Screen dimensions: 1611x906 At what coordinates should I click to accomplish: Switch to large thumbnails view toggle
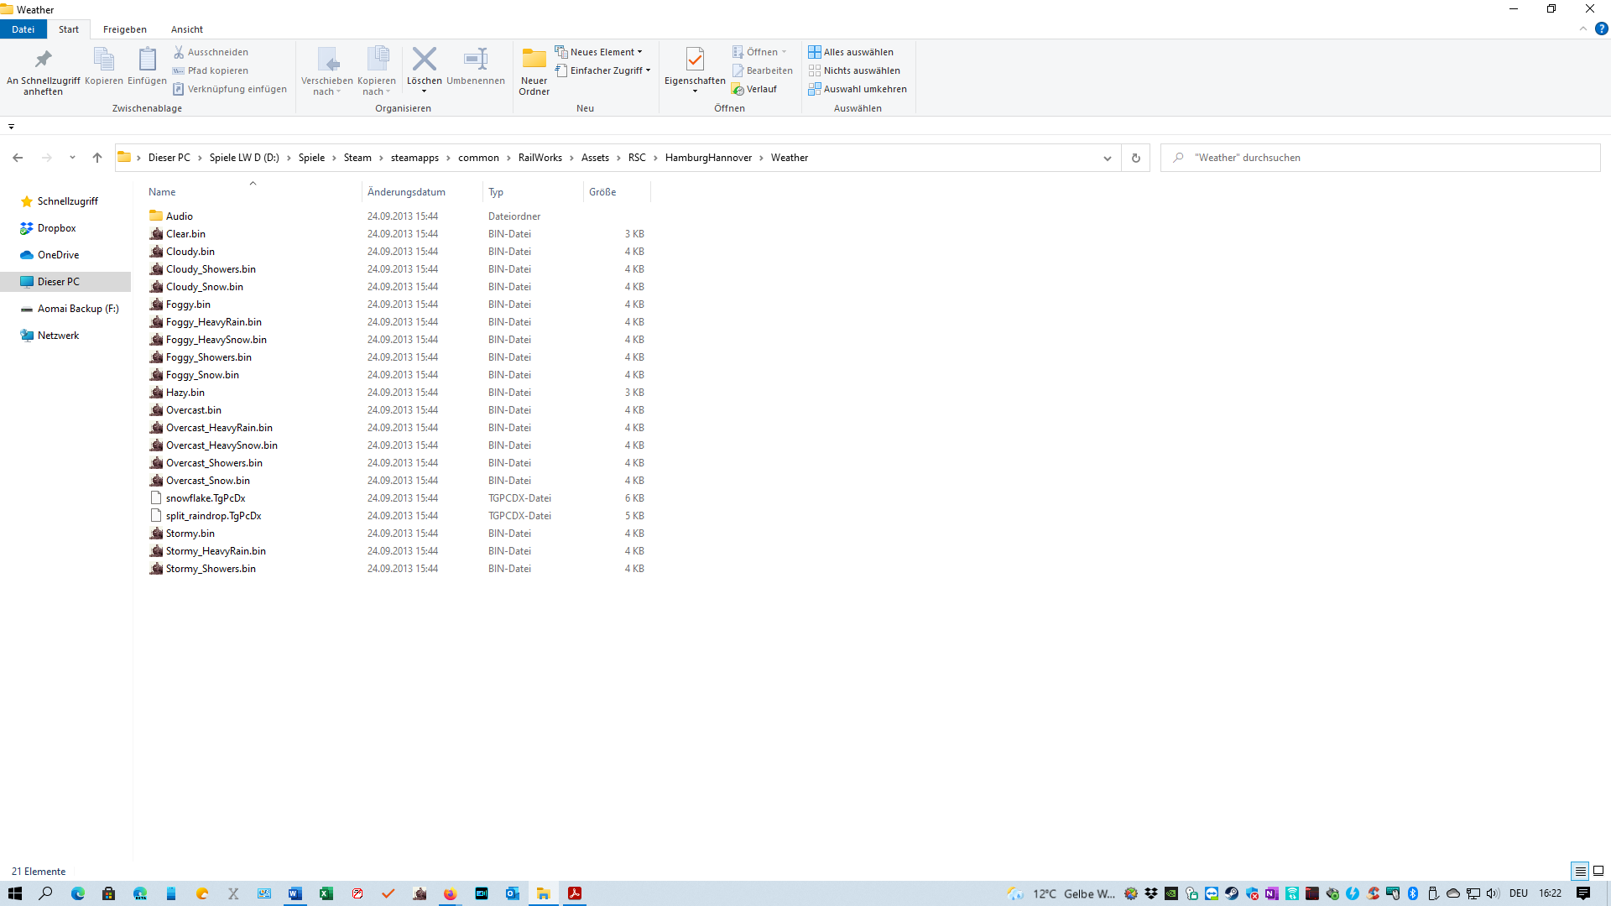[x=1598, y=871]
